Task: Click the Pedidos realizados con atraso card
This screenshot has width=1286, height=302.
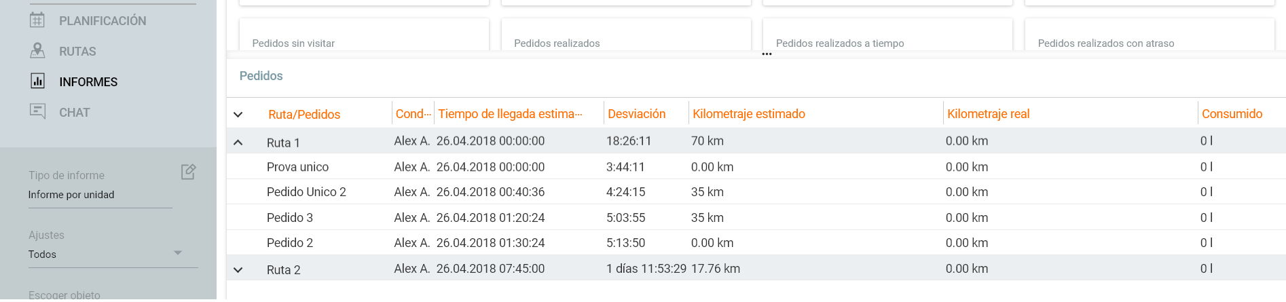Action: point(1149,38)
